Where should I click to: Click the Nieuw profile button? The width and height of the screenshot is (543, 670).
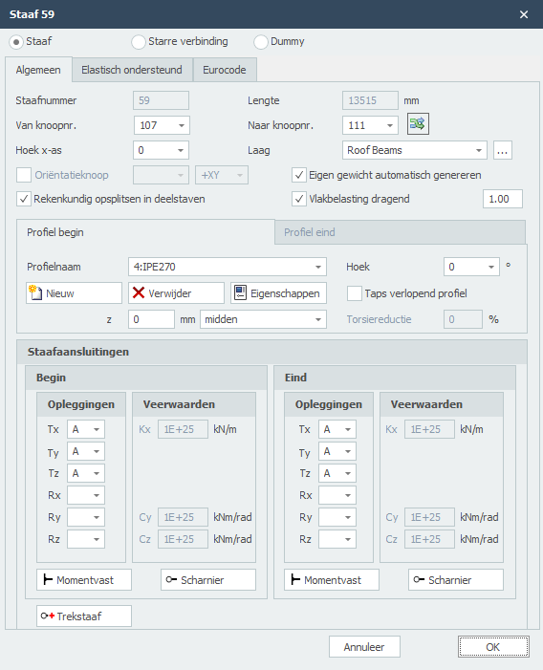click(74, 293)
